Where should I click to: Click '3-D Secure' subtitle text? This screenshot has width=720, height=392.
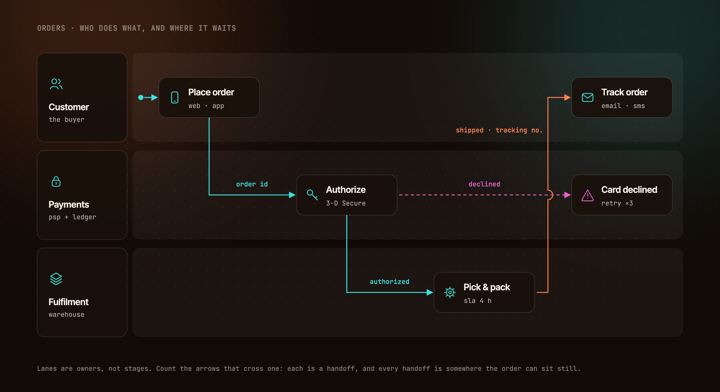click(346, 203)
